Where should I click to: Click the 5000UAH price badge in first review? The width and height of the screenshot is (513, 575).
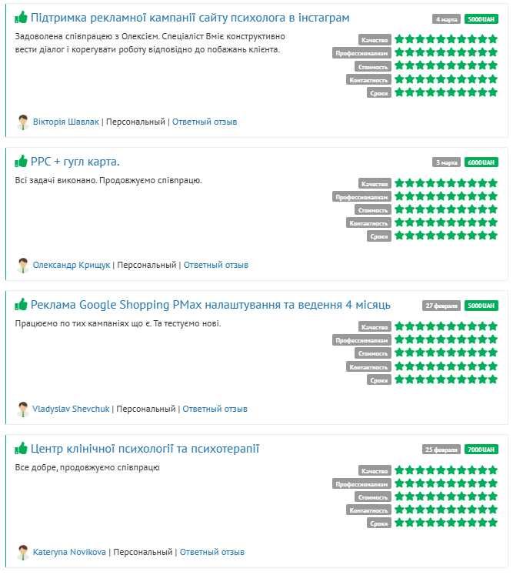(481, 19)
